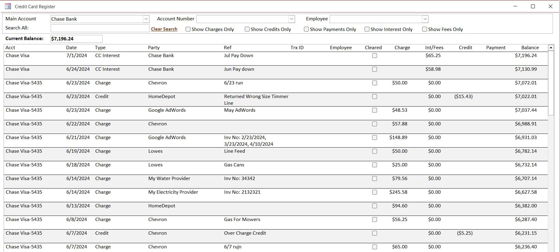This screenshot has height=252, width=559.
Task: Click the vertical scrollbar thumb
Action: (x=551, y=83)
